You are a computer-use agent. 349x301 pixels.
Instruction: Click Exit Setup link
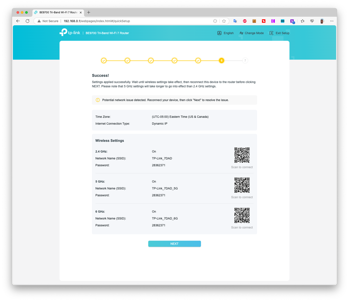279,33
